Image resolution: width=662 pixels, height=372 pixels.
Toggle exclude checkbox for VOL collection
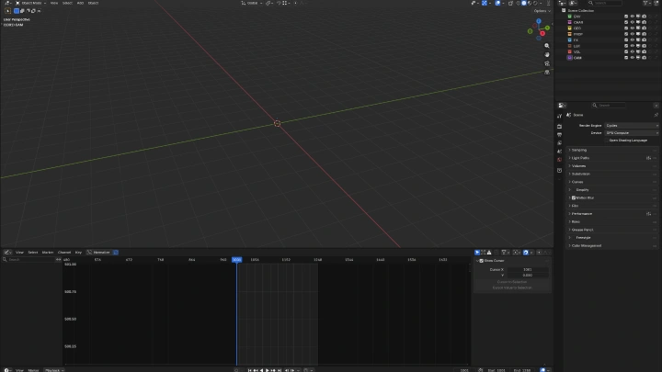(626, 51)
